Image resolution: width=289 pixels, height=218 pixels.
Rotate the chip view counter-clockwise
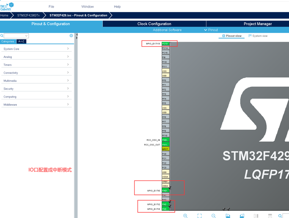coord(242,216)
